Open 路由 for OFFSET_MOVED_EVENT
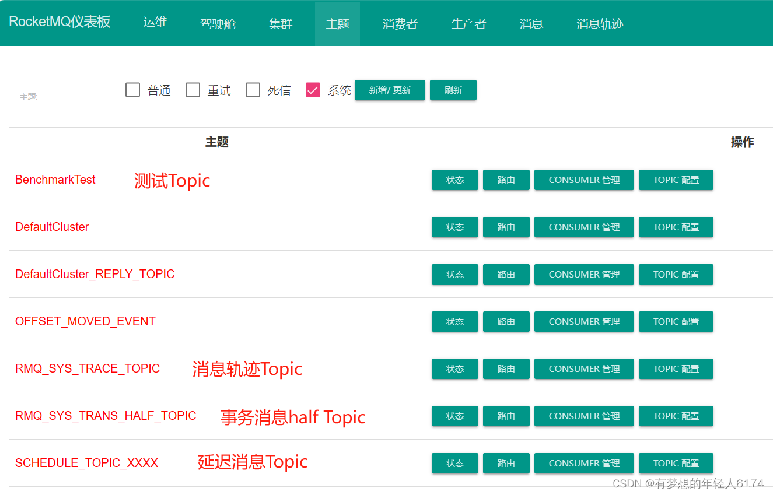The width and height of the screenshot is (773, 495). 506,322
